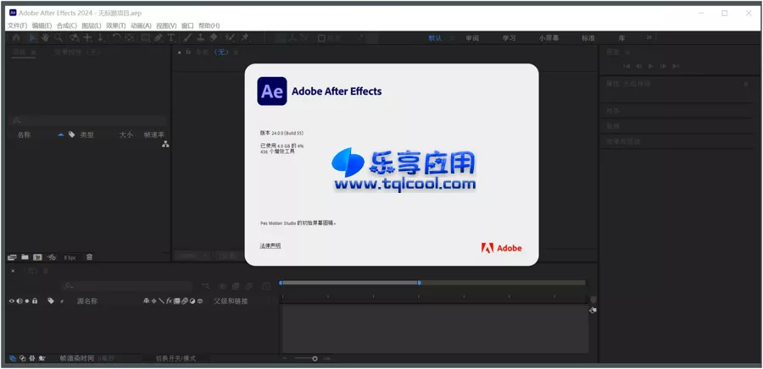Toggle the adjustment layer switch column

192,301
